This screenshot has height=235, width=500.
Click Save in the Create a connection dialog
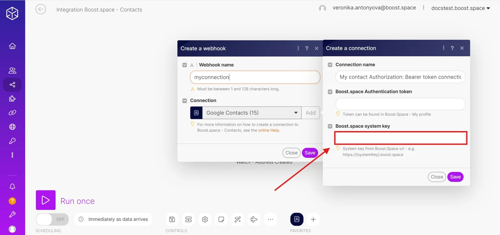tap(455, 177)
